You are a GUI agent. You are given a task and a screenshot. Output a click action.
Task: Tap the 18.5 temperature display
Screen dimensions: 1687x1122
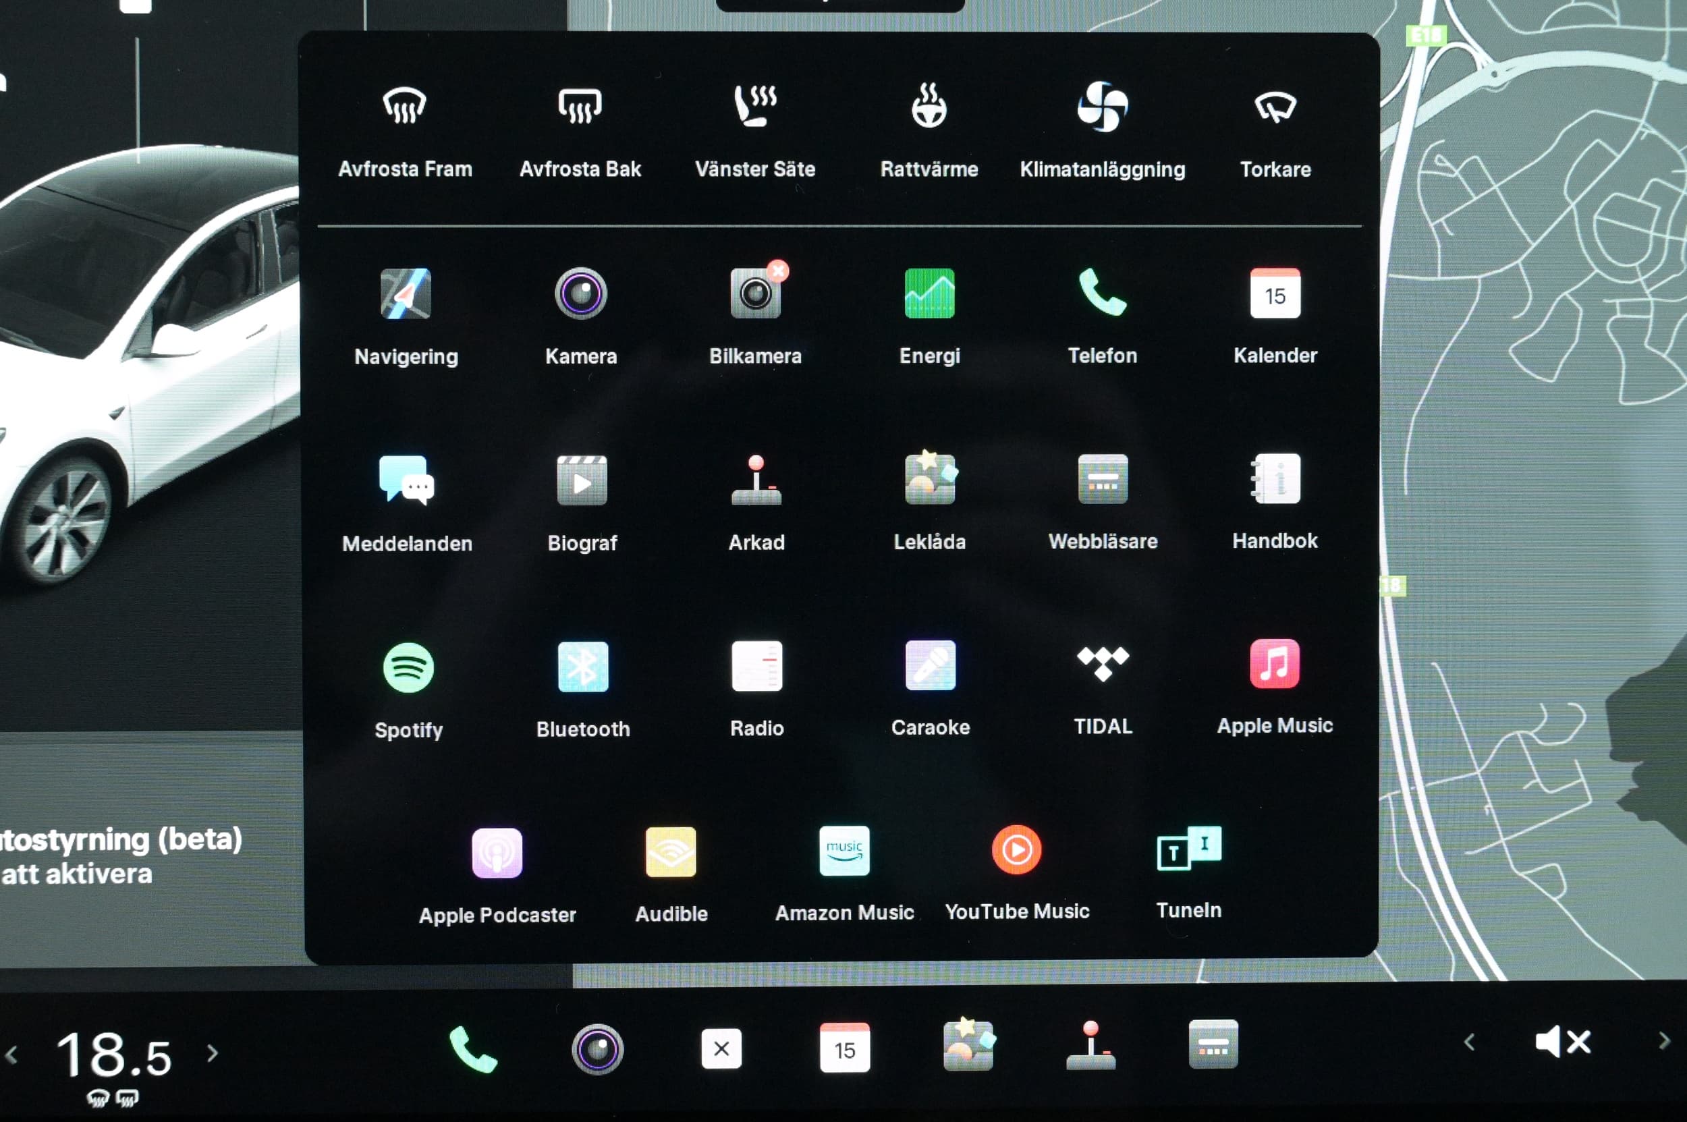(x=115, y=1054)
